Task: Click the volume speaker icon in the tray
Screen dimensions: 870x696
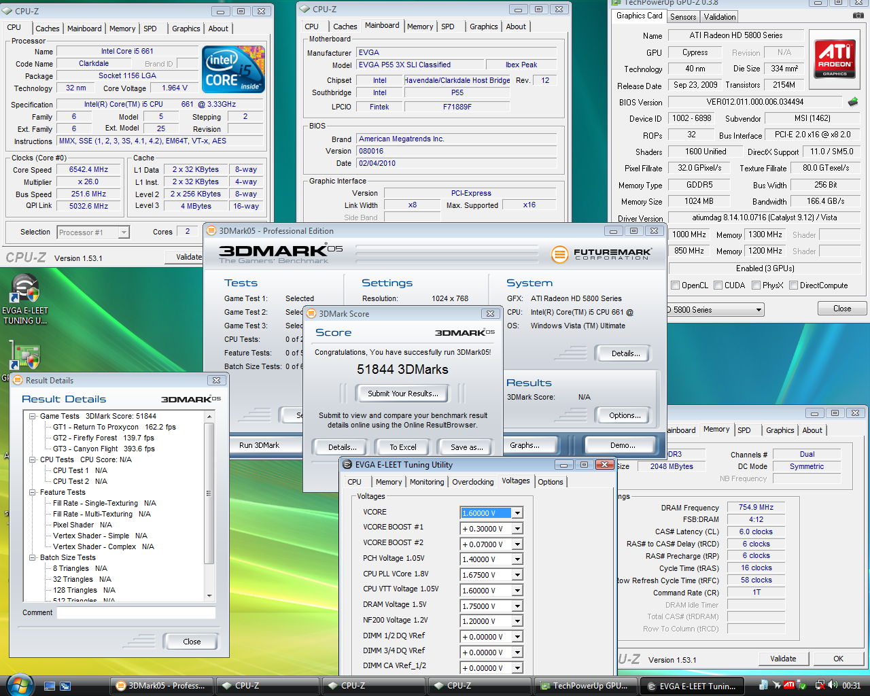Action: pos(833,685)
